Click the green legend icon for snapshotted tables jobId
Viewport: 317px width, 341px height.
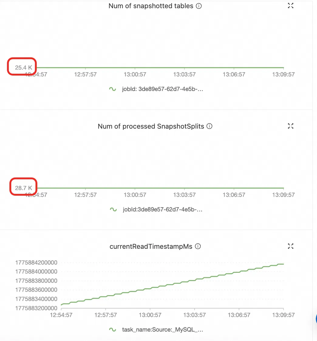(113, 89)
